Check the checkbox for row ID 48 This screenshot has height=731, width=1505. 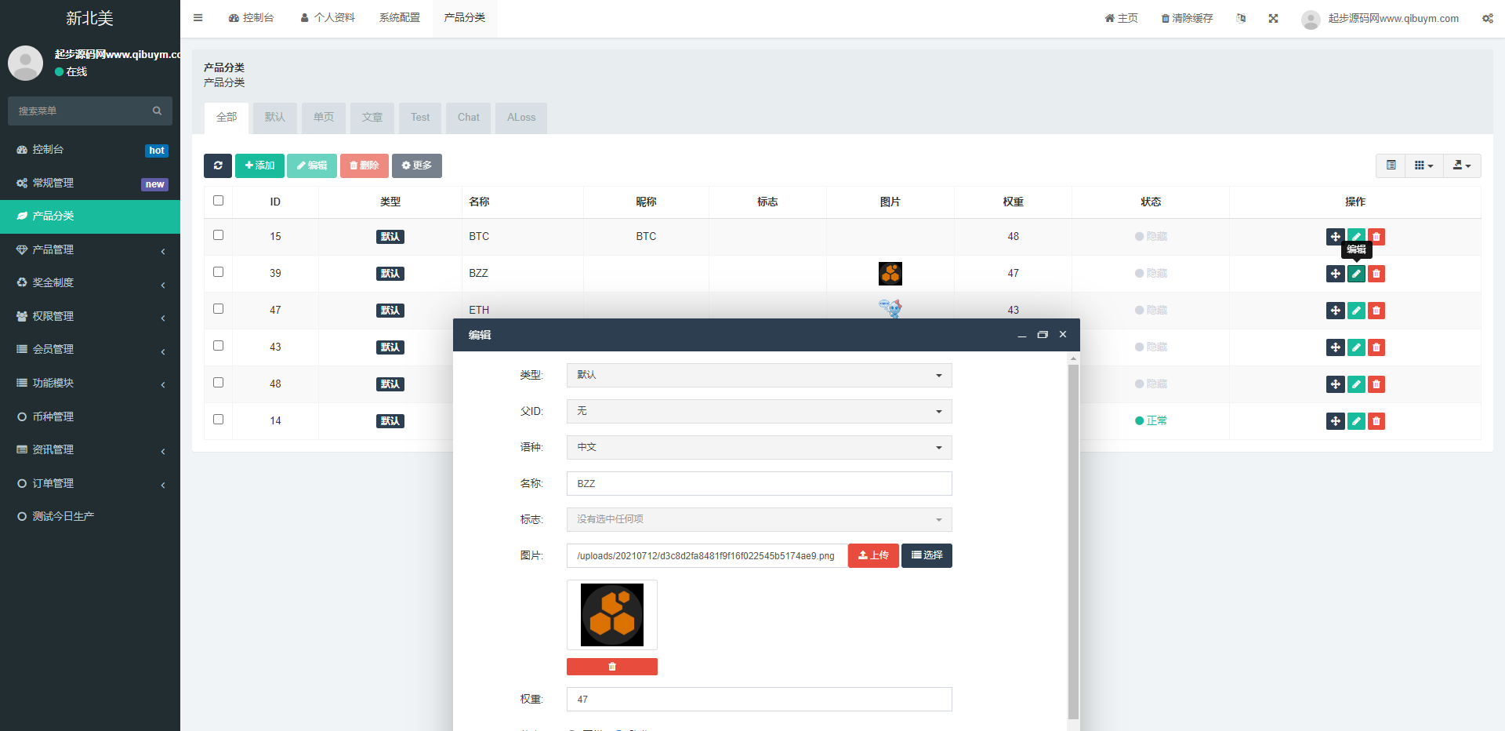(x=219, y=383)
